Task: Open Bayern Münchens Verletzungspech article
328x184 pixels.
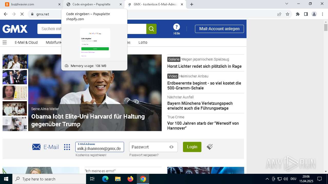Action: 200,106
